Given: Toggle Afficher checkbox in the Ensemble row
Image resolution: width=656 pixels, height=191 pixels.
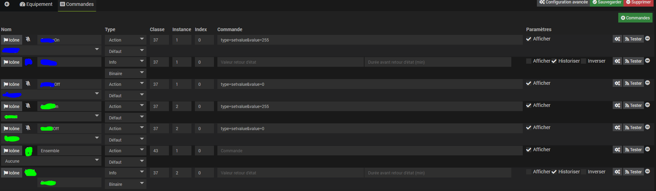Looking at the screenshot, I should point(529,150).
